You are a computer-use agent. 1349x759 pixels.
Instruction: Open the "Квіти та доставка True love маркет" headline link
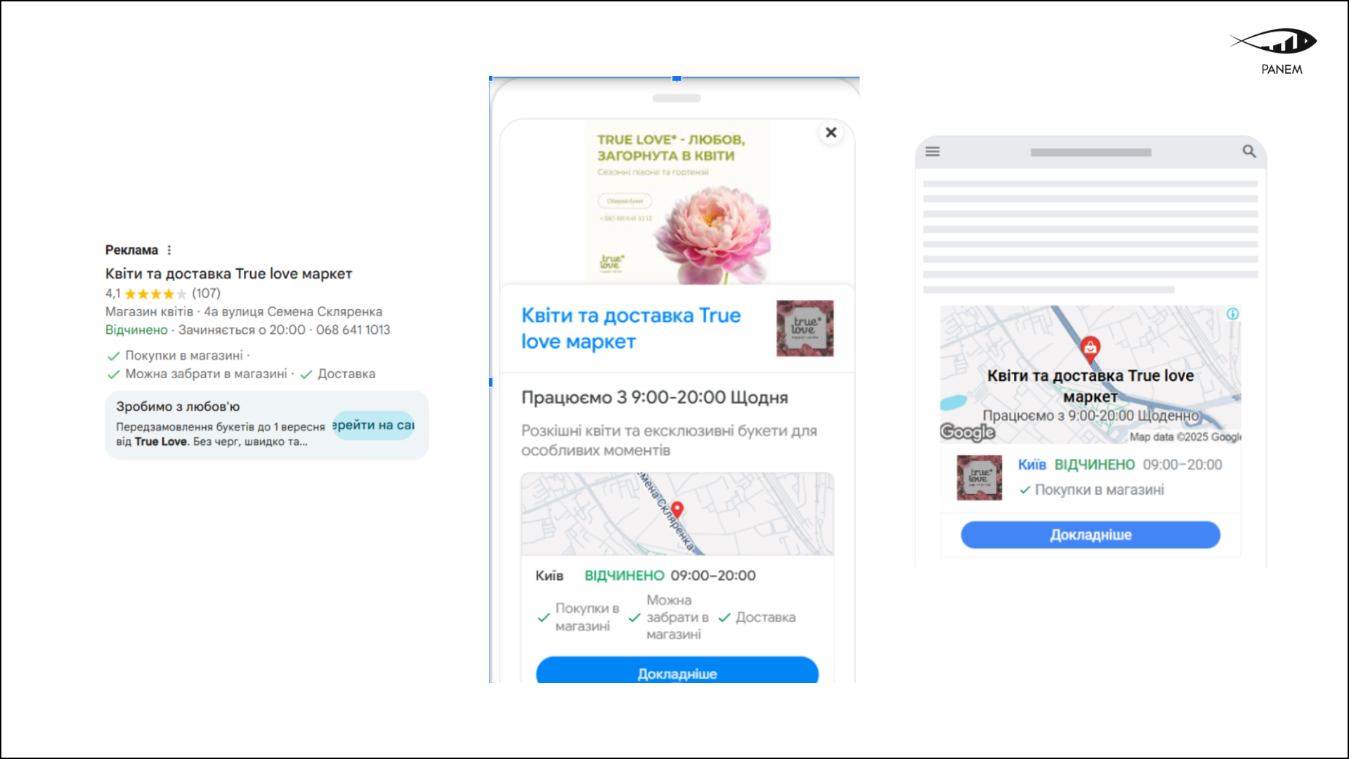[630, 327]
